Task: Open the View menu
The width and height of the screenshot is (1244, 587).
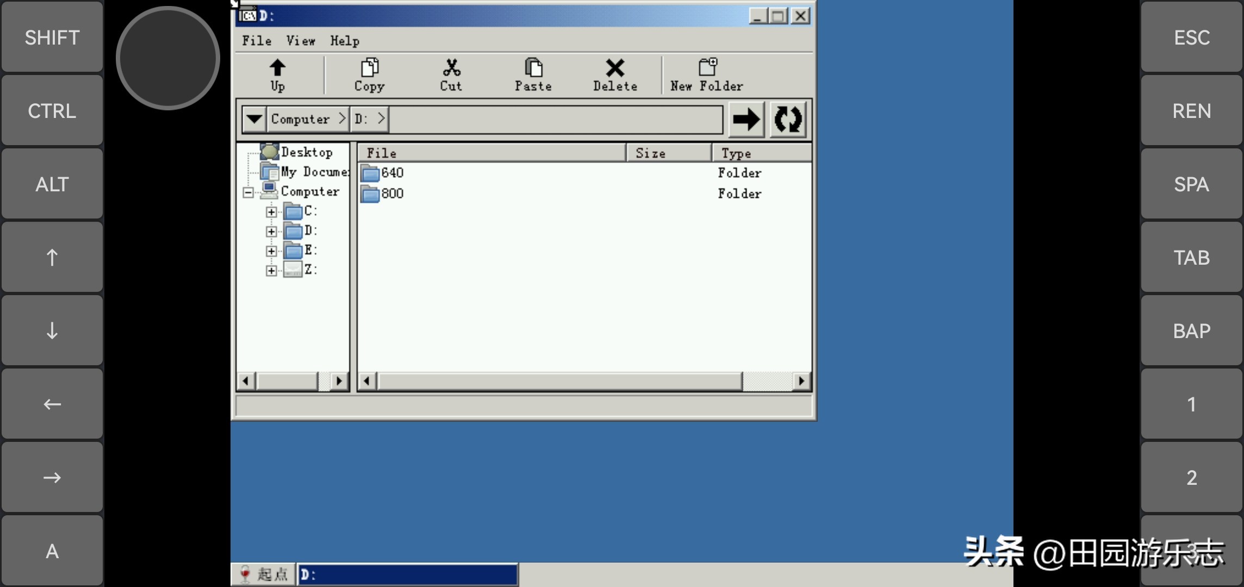Action: [300, 41]
